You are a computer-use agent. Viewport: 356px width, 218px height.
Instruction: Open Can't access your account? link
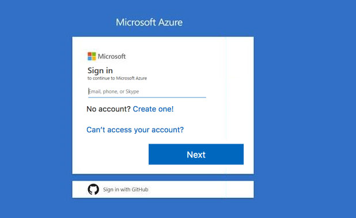point(135,130)
